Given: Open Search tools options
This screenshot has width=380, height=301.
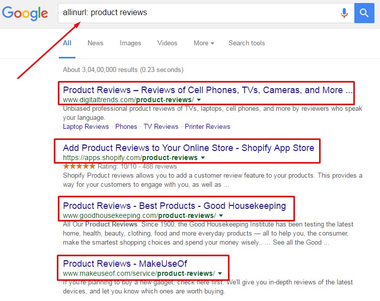Looking at the screenshot, I should tap(247, 43).
